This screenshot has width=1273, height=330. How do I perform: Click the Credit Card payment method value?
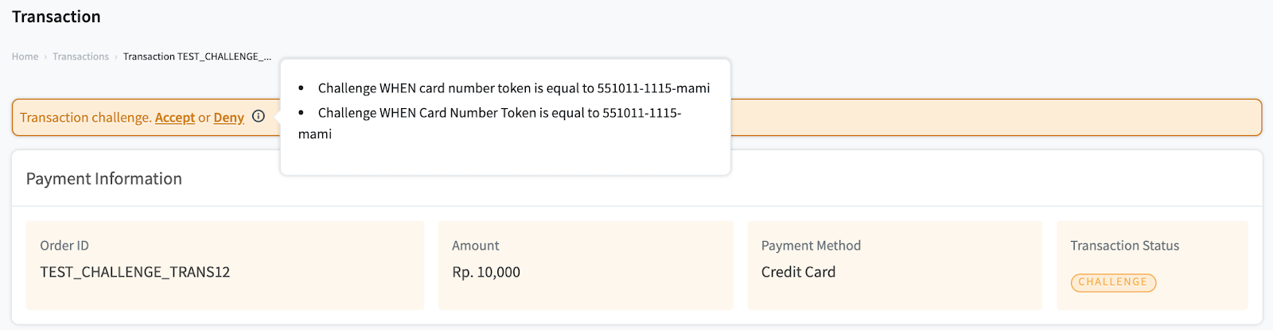point(798,272)
